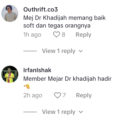This screenshot has width=121, height=124.
Task: Like the Outhrift.co3 comment with heart icon
Action: pos(57,34)
